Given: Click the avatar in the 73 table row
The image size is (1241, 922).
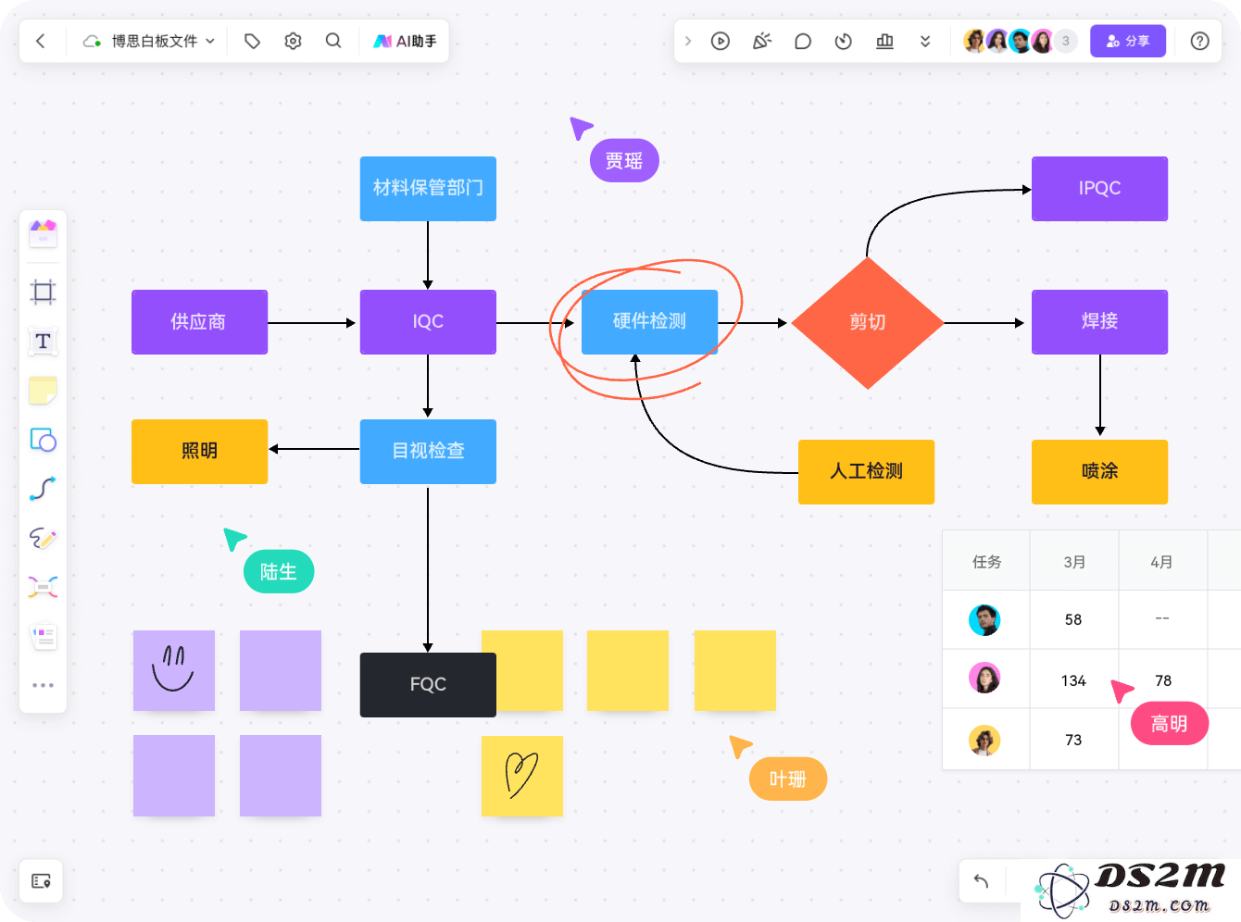Looking at the screenshot, I should click(984, 740).
